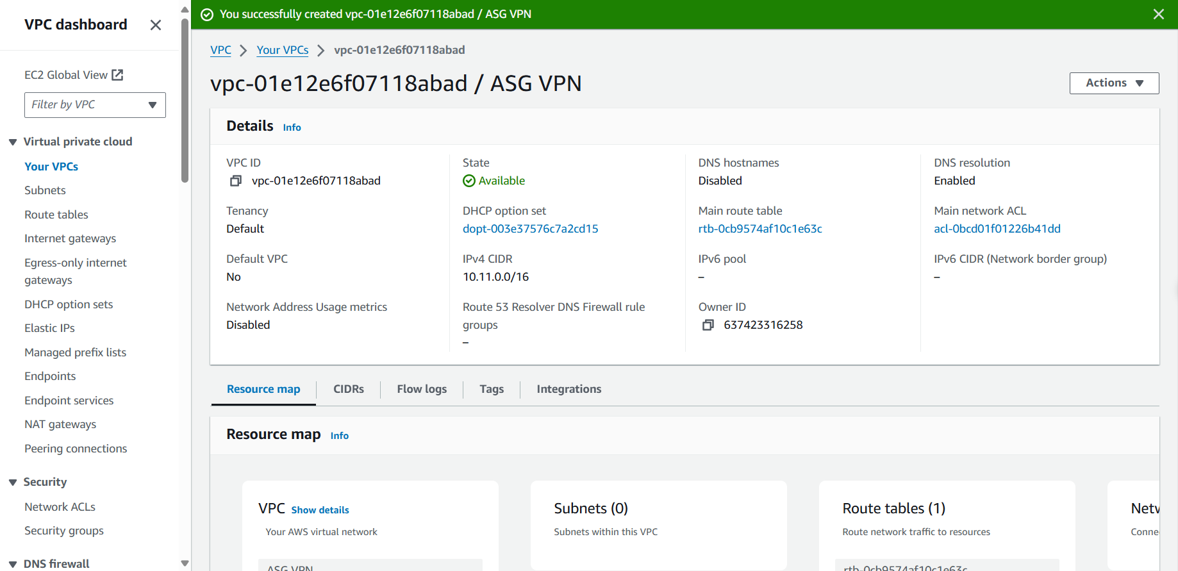Close the VPC dashboard side panel
The height and width of the screenshot is (571, 1178).
[156, 25]
